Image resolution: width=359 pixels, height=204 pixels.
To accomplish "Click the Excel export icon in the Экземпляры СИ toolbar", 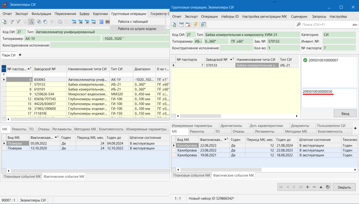I will 4,22.
